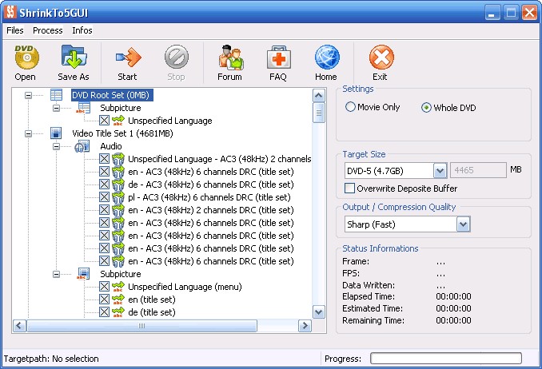The image size is (542, 369).
Task: Open the DVD-5 (4.7GB) target size dropdown
Action: point(440,171)
